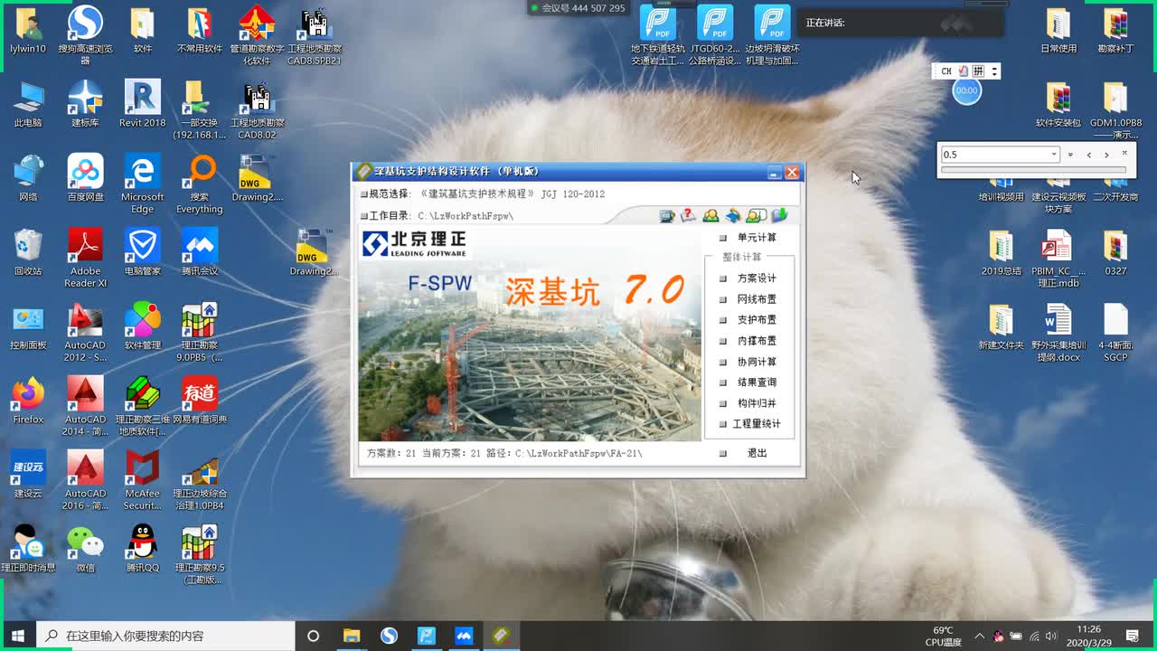
Task: Open AutoCAD 2012 desktop shortcut
Action: tap(86, 333)
